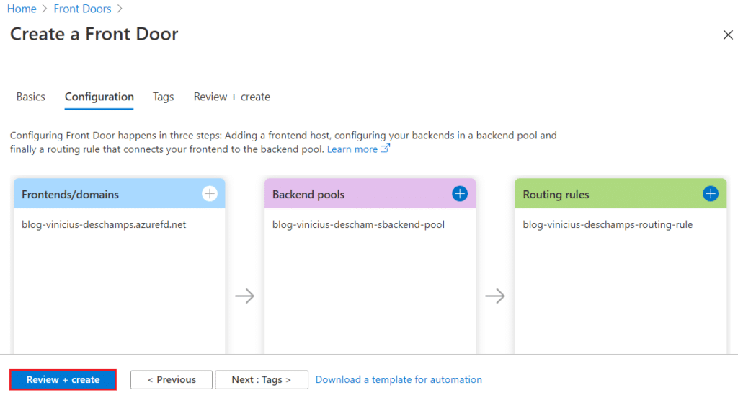Select the Backend pools panel header
The image size is (738, 393).
pyautogui.click(x=370, y=193)
